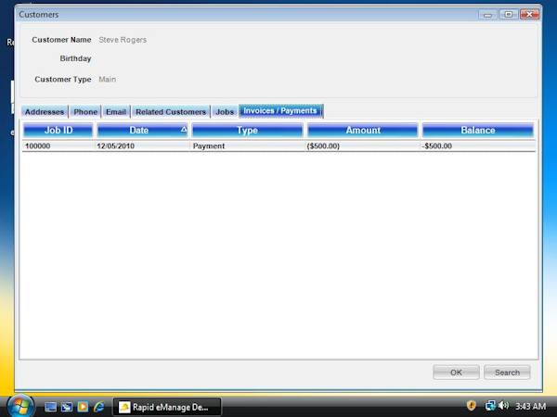Viewport: 557px width, 417px height.
Task: Click the volume speaker tray icon
Action: (502, 406)
